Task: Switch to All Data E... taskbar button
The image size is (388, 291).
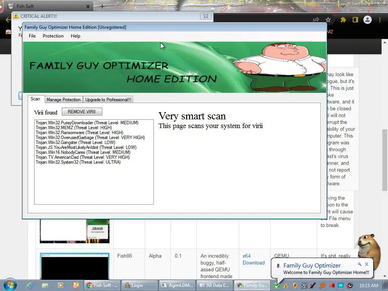Action: coord(214,285)
